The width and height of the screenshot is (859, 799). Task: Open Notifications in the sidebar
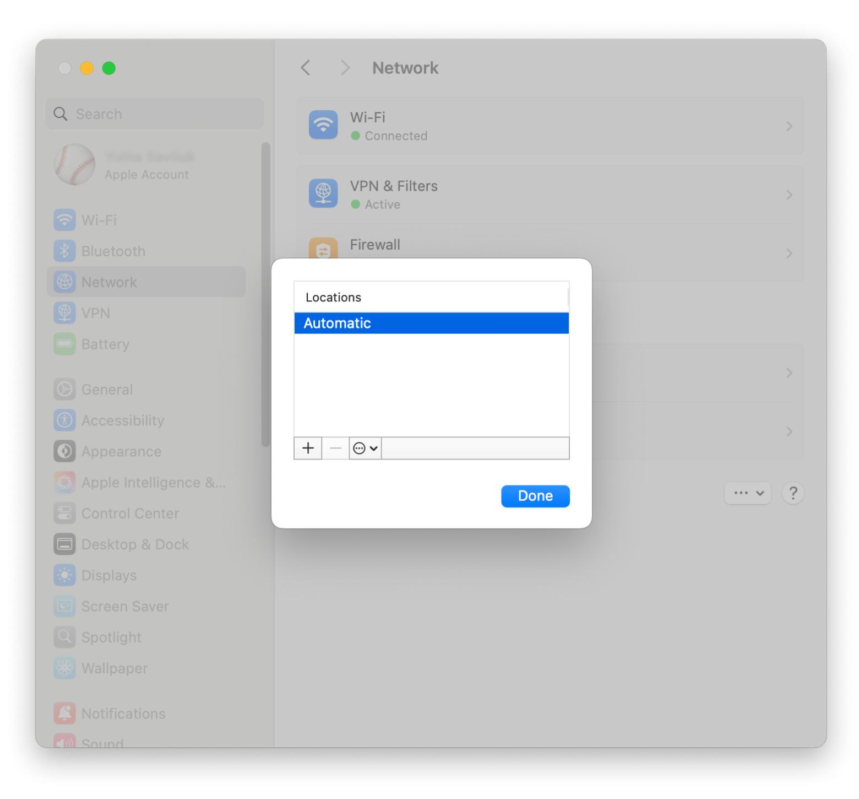[123, 714]
